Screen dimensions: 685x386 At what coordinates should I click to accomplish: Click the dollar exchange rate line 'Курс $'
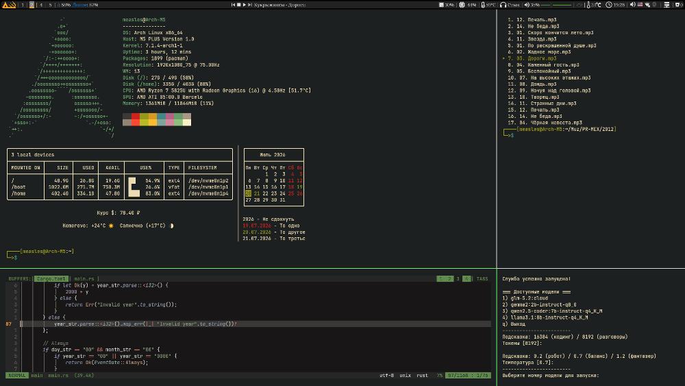119,213
